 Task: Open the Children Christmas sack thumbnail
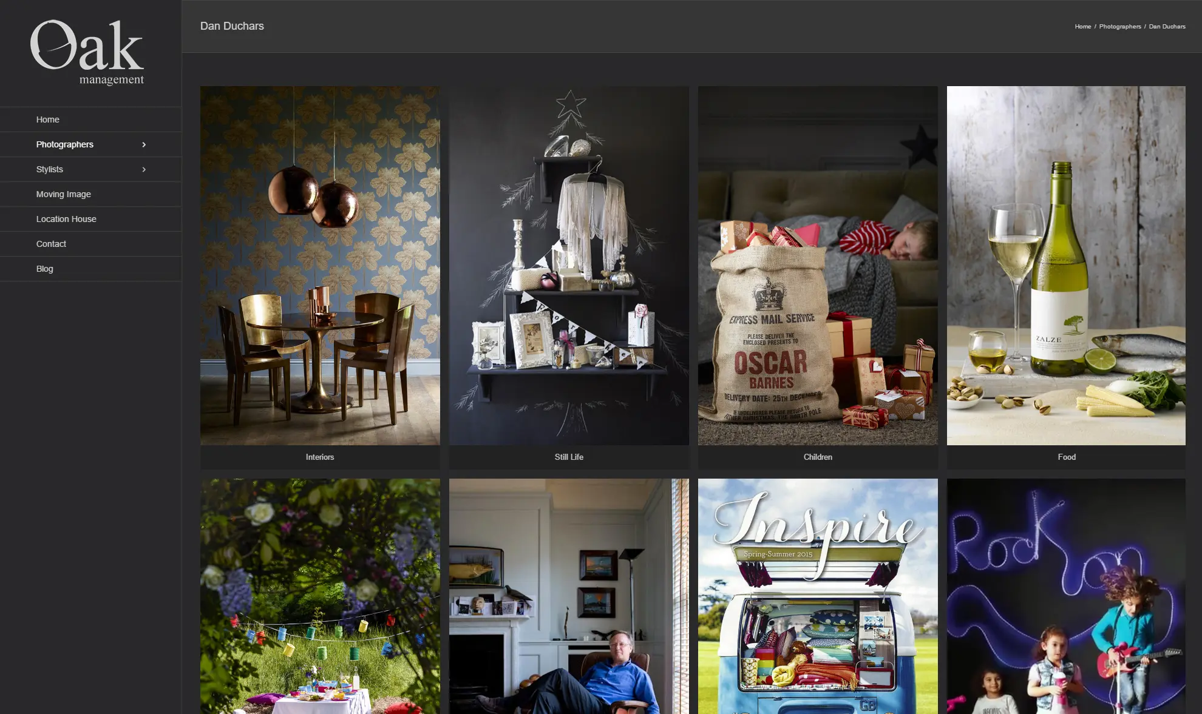(818, 265)
